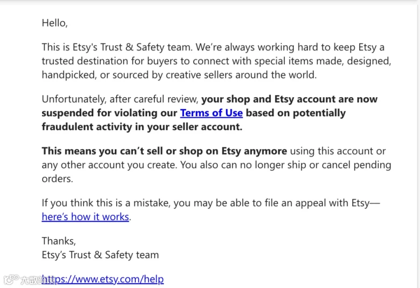
Task: Click the watermark logo icon at bottom-left
Action: (11, 279)
